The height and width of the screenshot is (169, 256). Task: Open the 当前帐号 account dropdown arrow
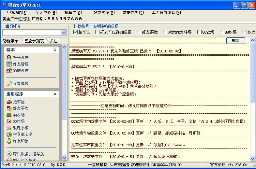point(64,33)
